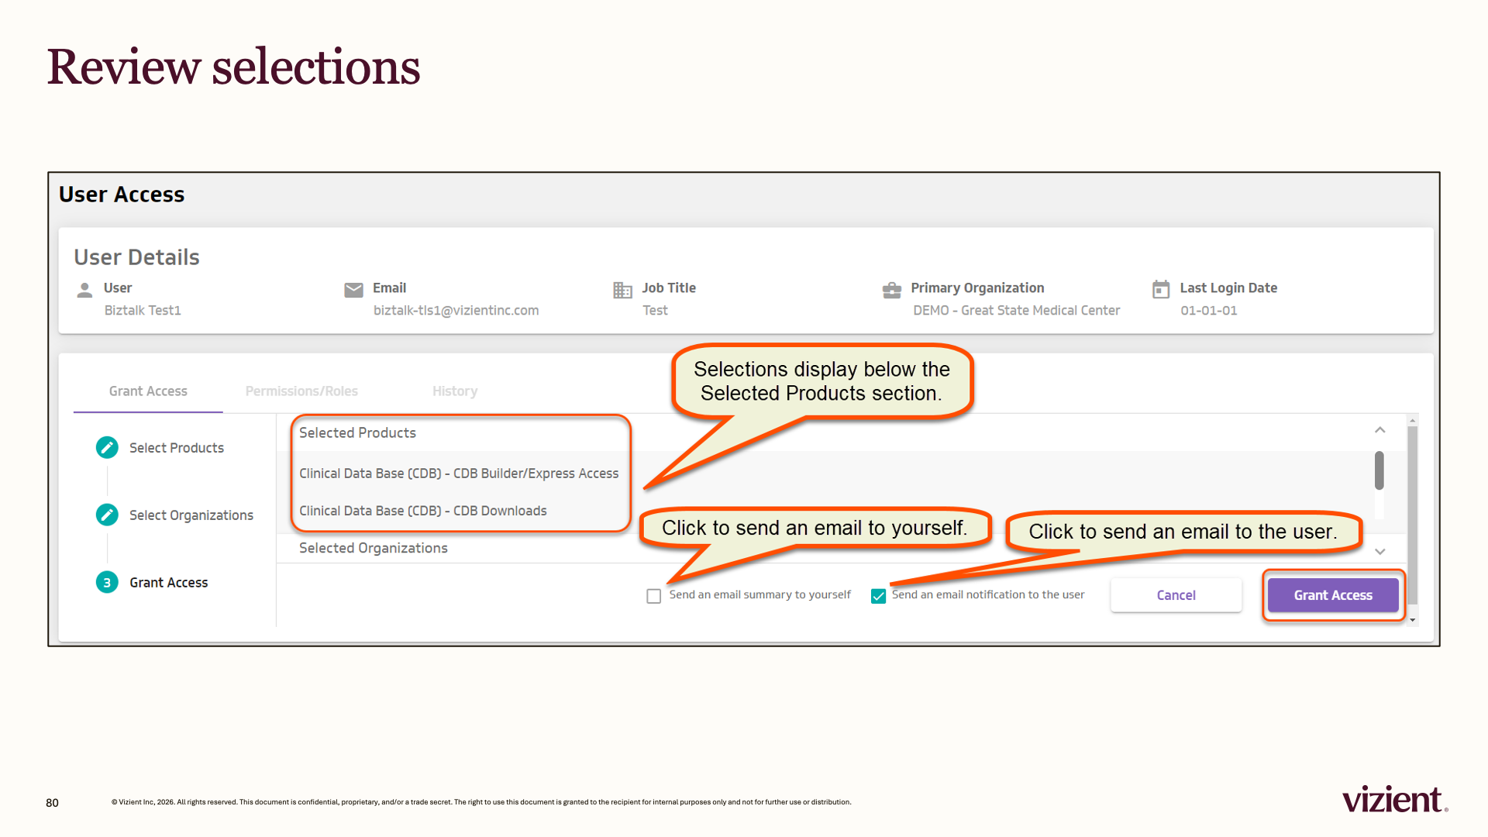Click the pencil icon for Select Products
This screenshot has height=837, width=1488.
[x=107, y=447]
